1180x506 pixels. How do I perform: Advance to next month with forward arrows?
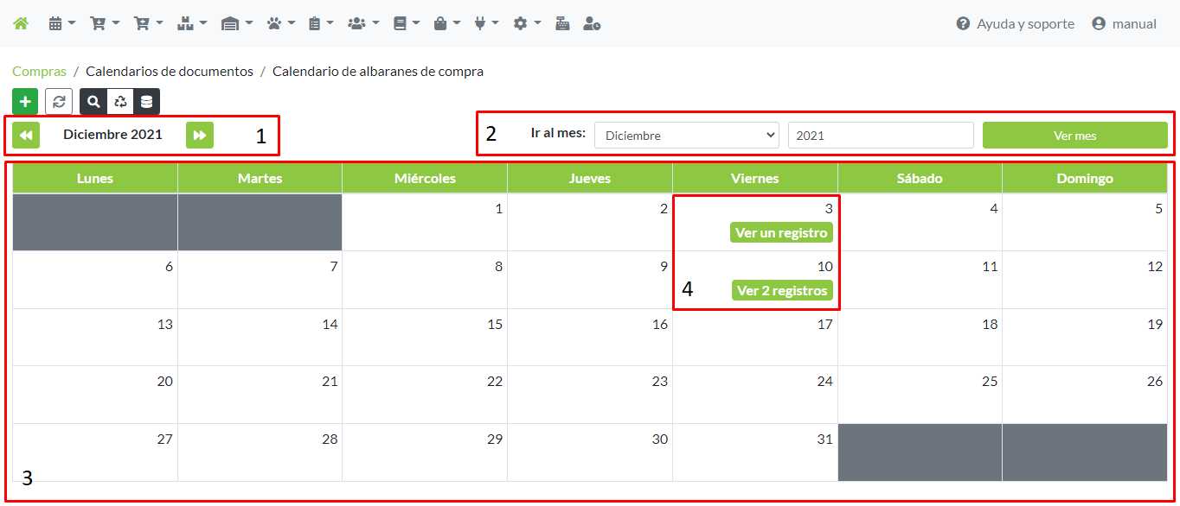[200, 136]
